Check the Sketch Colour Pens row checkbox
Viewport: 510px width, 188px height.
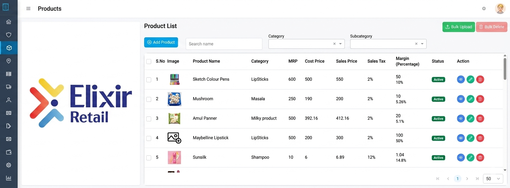[x=149, y=80]
